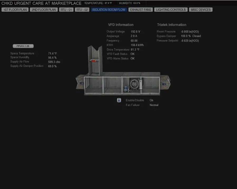
Task: Click the fan wheel graphic in the unit
Action: pyautogui.click(x=134, y=84)
